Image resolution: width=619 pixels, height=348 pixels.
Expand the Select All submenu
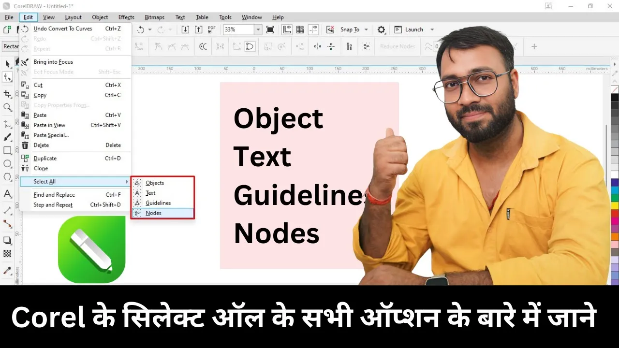pos(75,182)
